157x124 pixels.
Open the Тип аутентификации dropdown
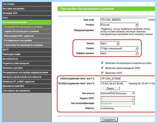coord(117,103)
